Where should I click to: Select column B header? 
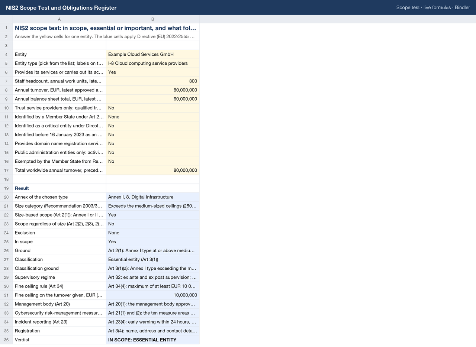coord(153,19)
